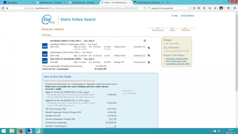238x134 pixels.
Task: Click the help question mark icon
Action: [172, 16]
